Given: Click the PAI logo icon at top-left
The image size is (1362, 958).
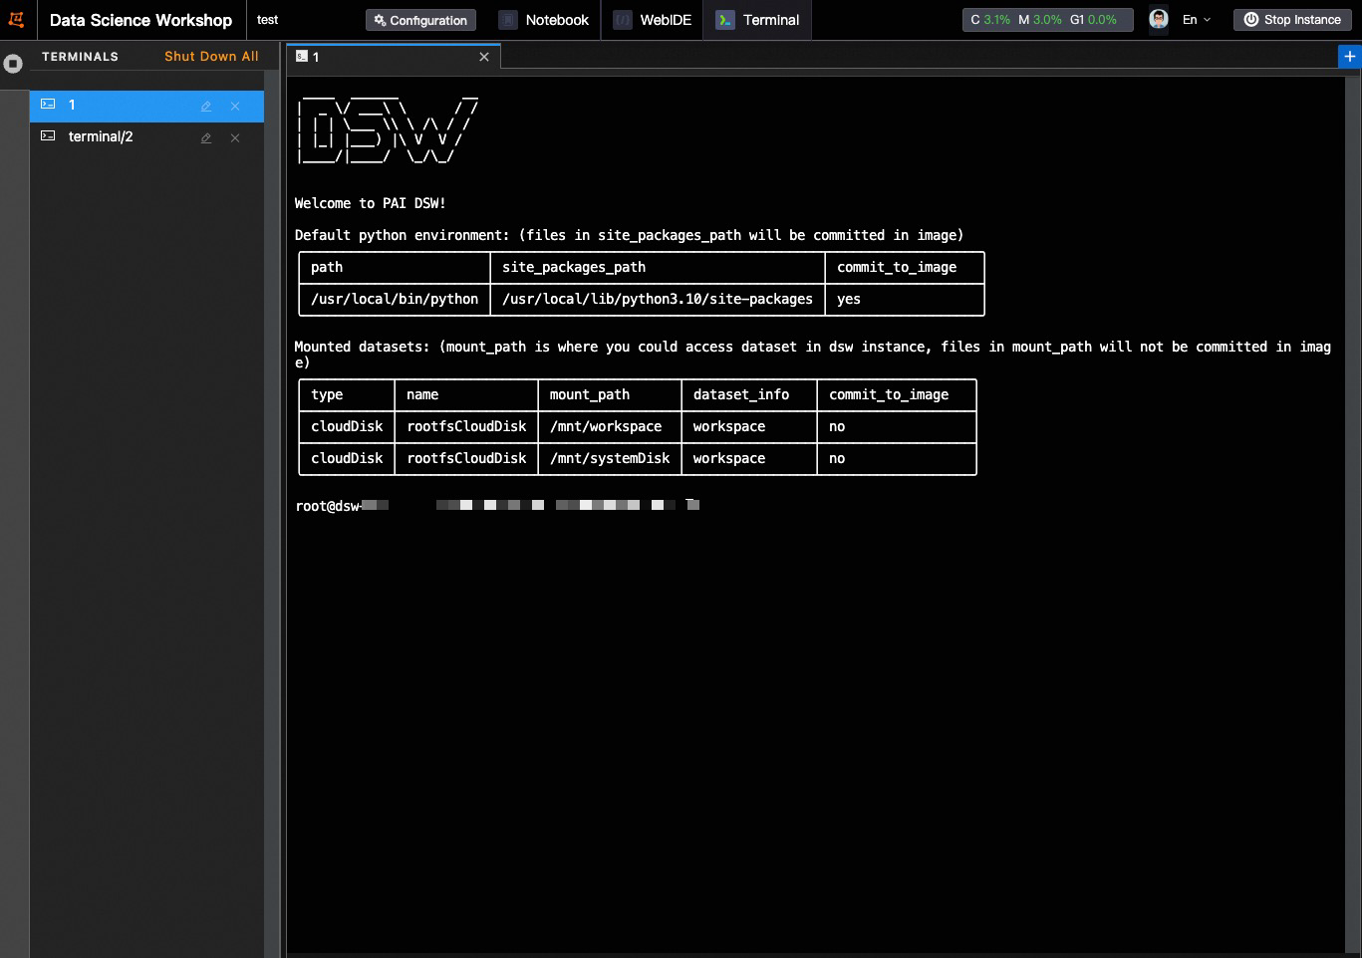Looking at the screenshot, I should 16,19.
